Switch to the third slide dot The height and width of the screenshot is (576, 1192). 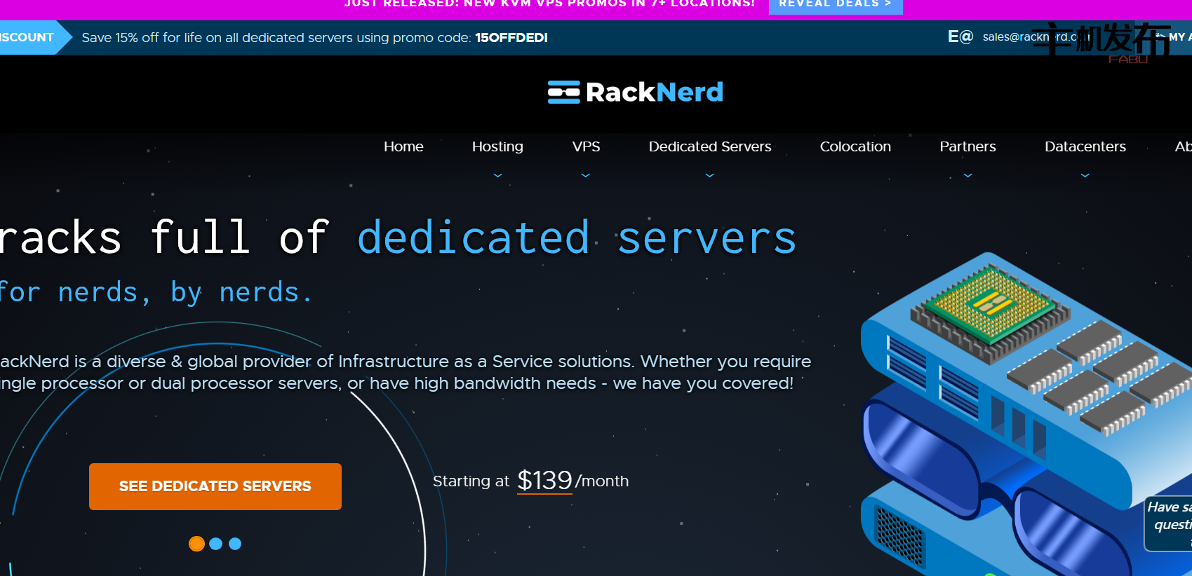(x=235, y=544)
